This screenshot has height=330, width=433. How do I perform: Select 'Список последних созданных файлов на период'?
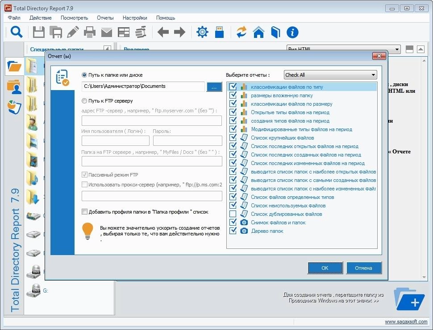[x=302, y=154]
